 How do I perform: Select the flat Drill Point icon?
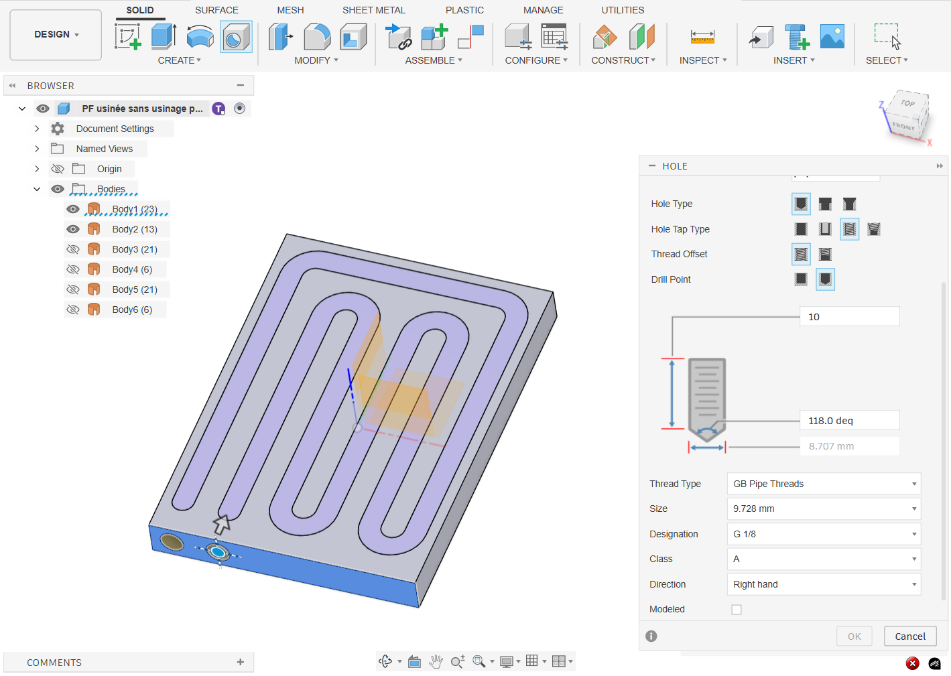point(801,279)
